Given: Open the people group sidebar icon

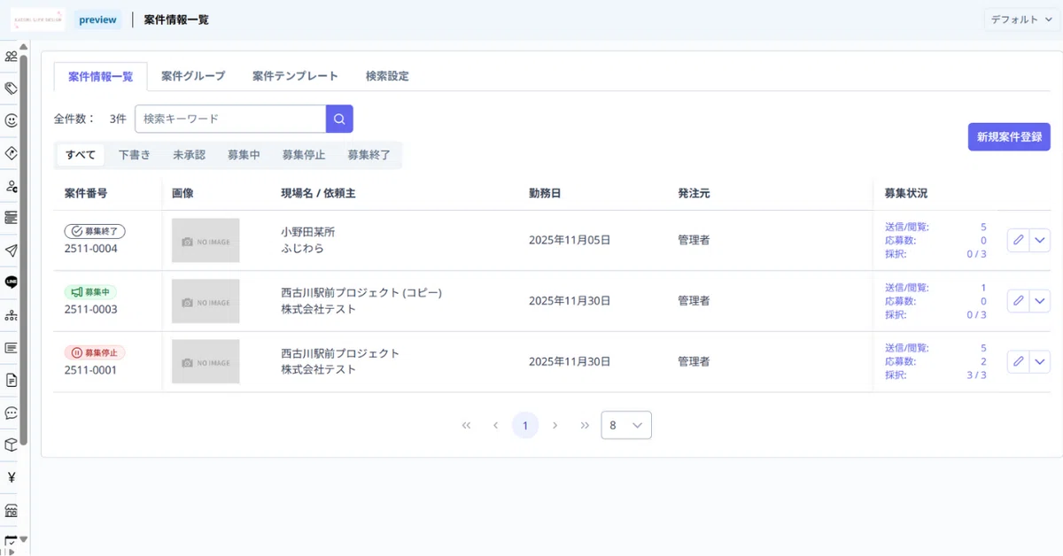Looking at the screenshot, I should pos(12,57).
